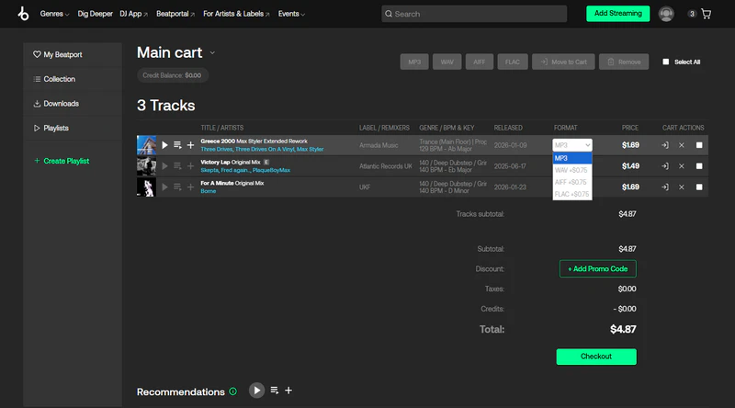This screenshot has height=408, width=735.
Task: Click the move-to-cart icon for Victory Lap
Action: click(665, 166)
